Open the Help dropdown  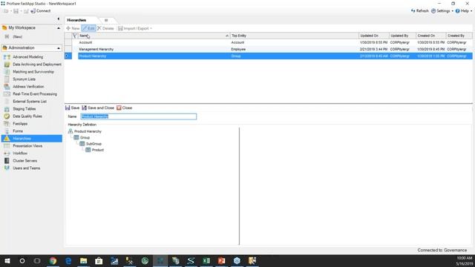click(x=464, y=11)
